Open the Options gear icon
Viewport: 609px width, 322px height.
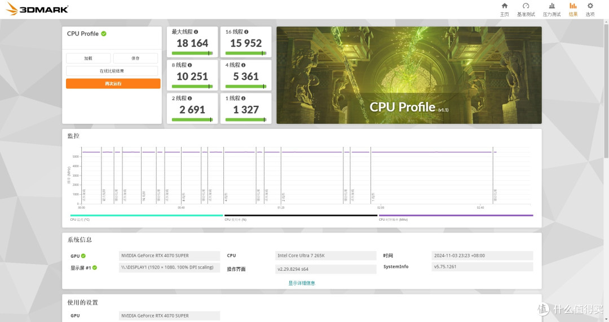[x=590, y=6]
